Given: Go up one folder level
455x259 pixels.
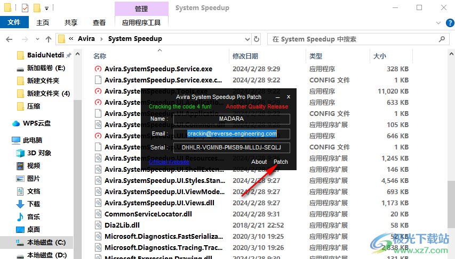Looking at the screenshot, I should tap(49, 39).
